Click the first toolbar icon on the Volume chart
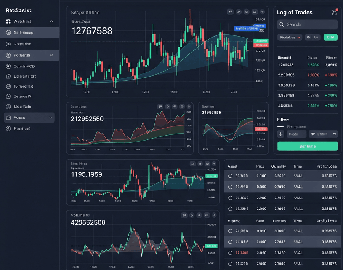 coord(184,215)
